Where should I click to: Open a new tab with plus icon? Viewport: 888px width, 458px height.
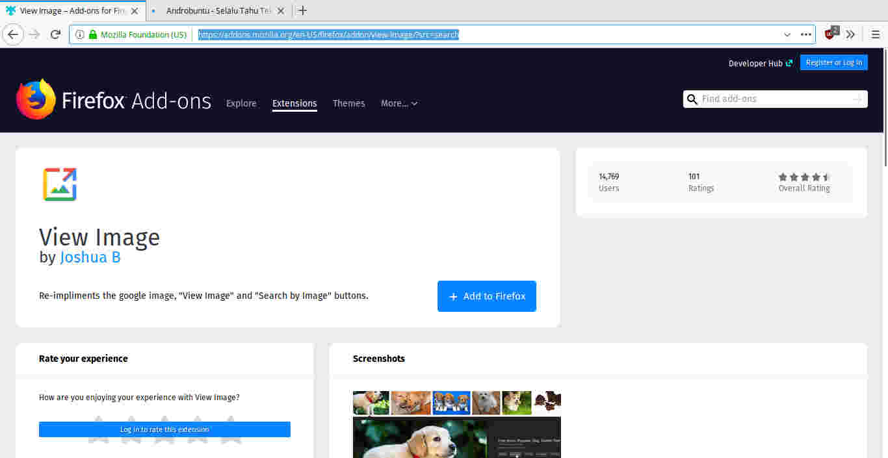pos(302,10)
